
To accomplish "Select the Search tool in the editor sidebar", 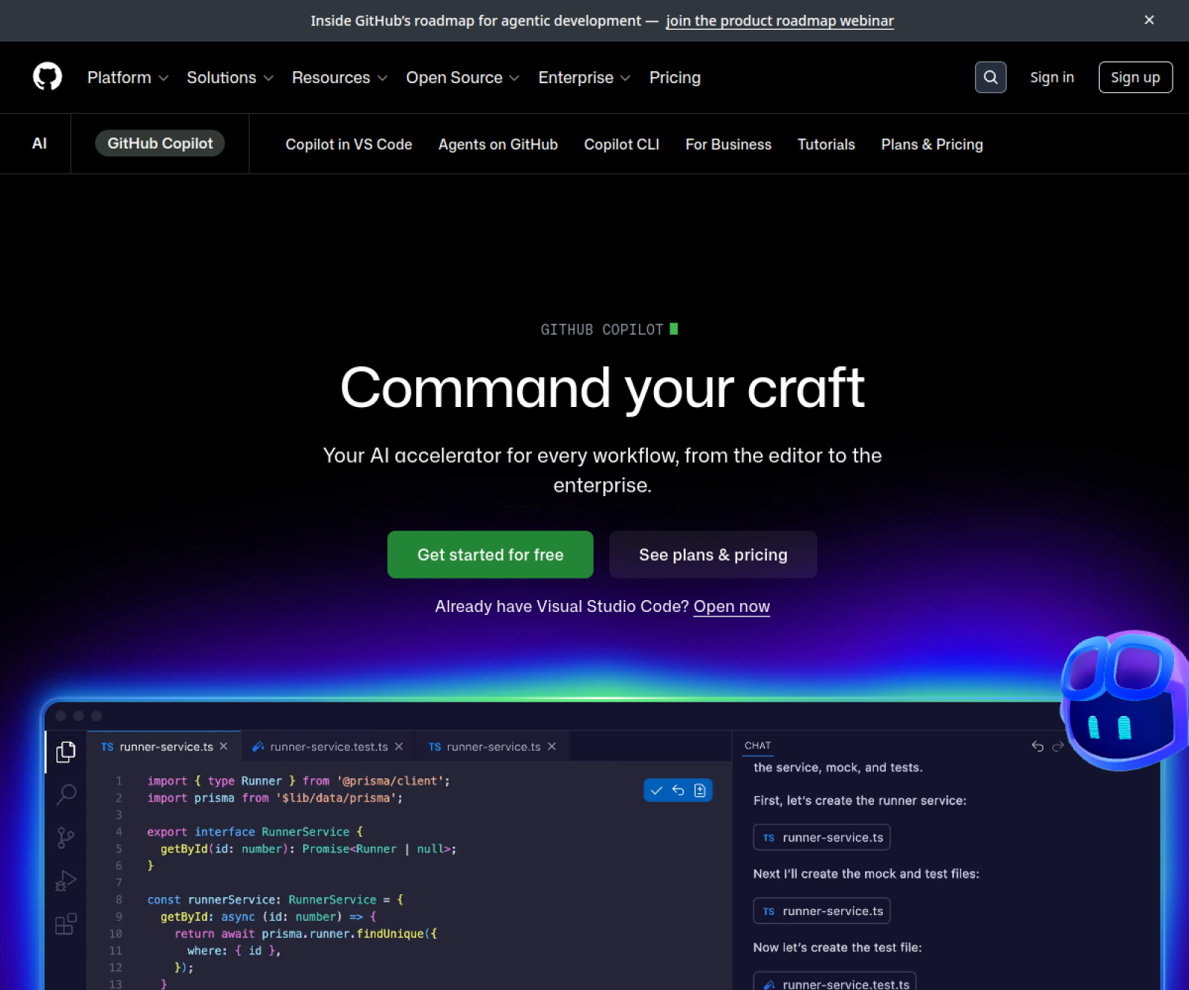I will 65,795.
